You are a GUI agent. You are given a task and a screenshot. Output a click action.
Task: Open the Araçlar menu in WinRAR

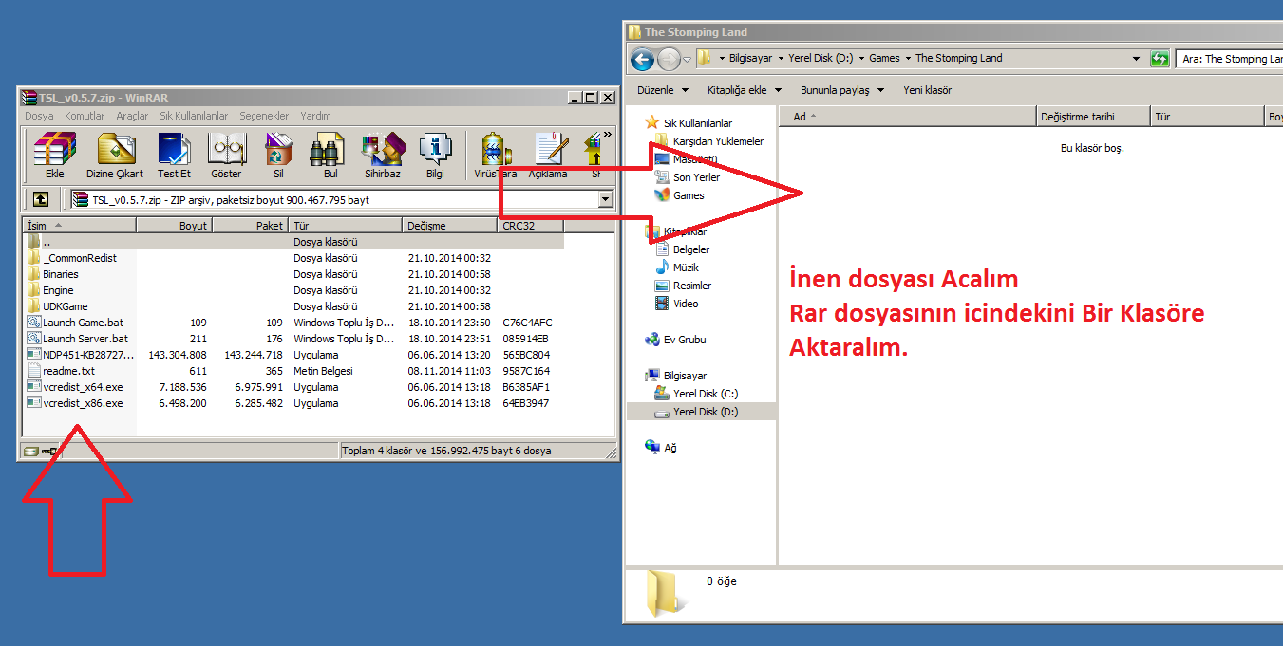coord(132,116)
